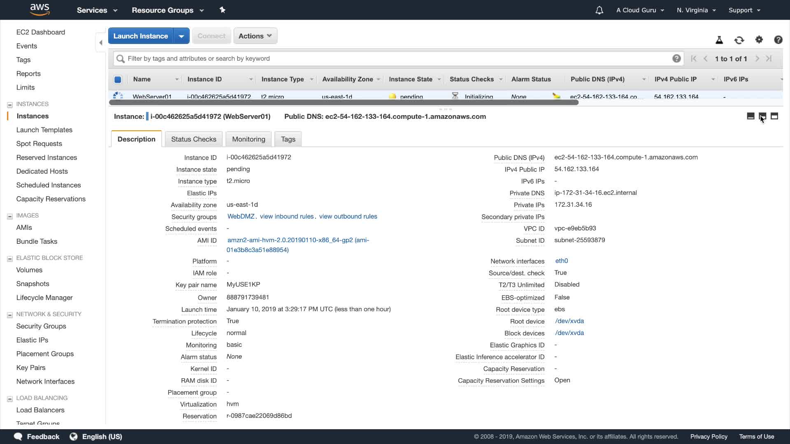
Task: Click the pin shortcuts icon in header
Action: [x=223, y=10]
